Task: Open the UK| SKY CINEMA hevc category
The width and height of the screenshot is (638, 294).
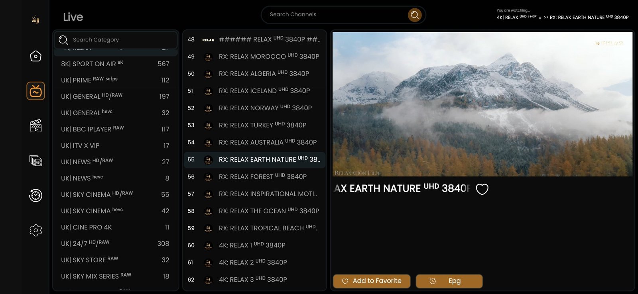Action: pos(115,211)
